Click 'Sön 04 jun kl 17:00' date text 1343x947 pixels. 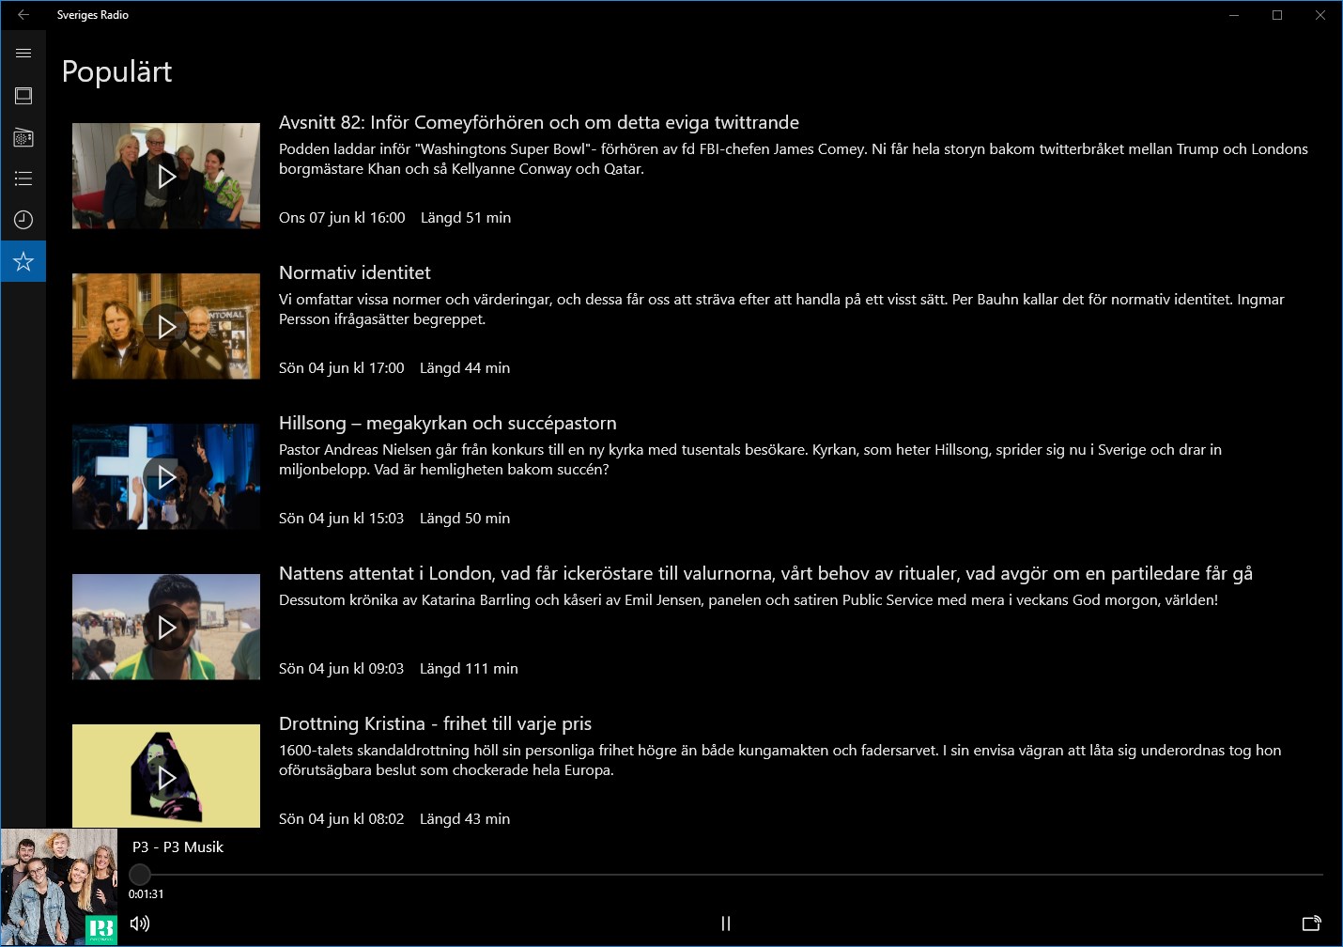click(x=342, y=367)
